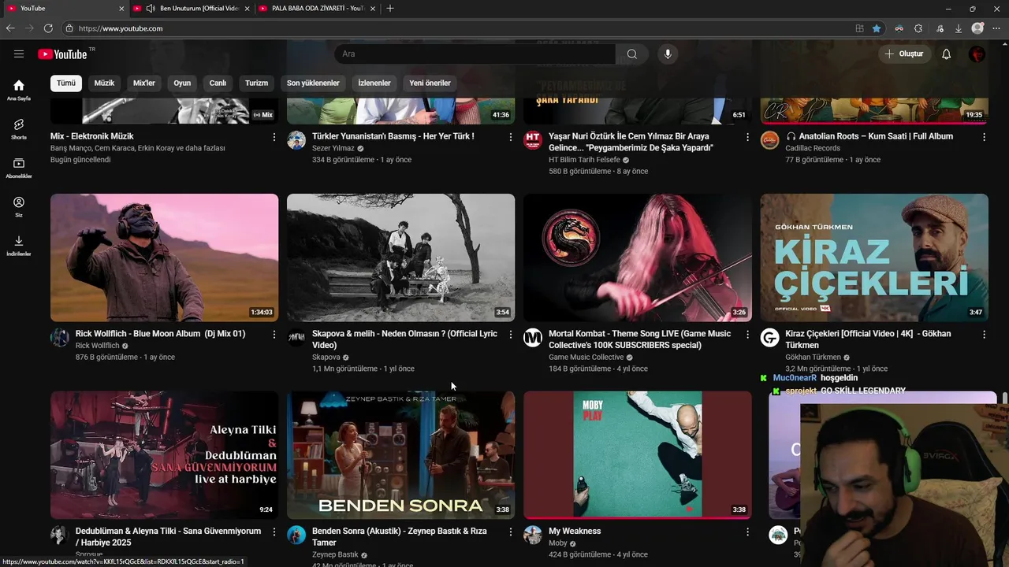
Task: Select Yeni öneriler filter chip
Action: tap(430, 83)
